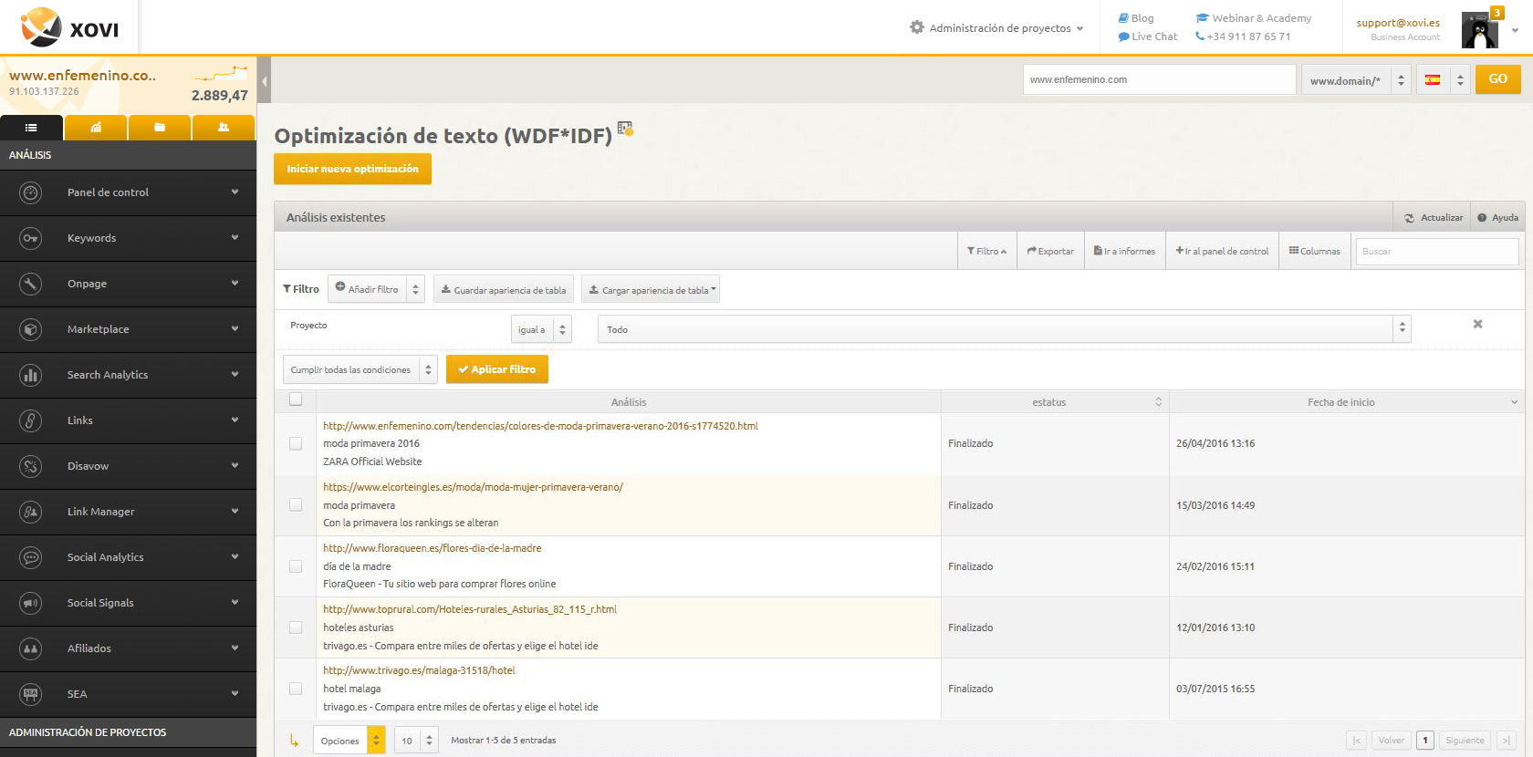1533x757 pixels.
Task: Click Ir al panel de control
Action: (x=1222, y=251)
